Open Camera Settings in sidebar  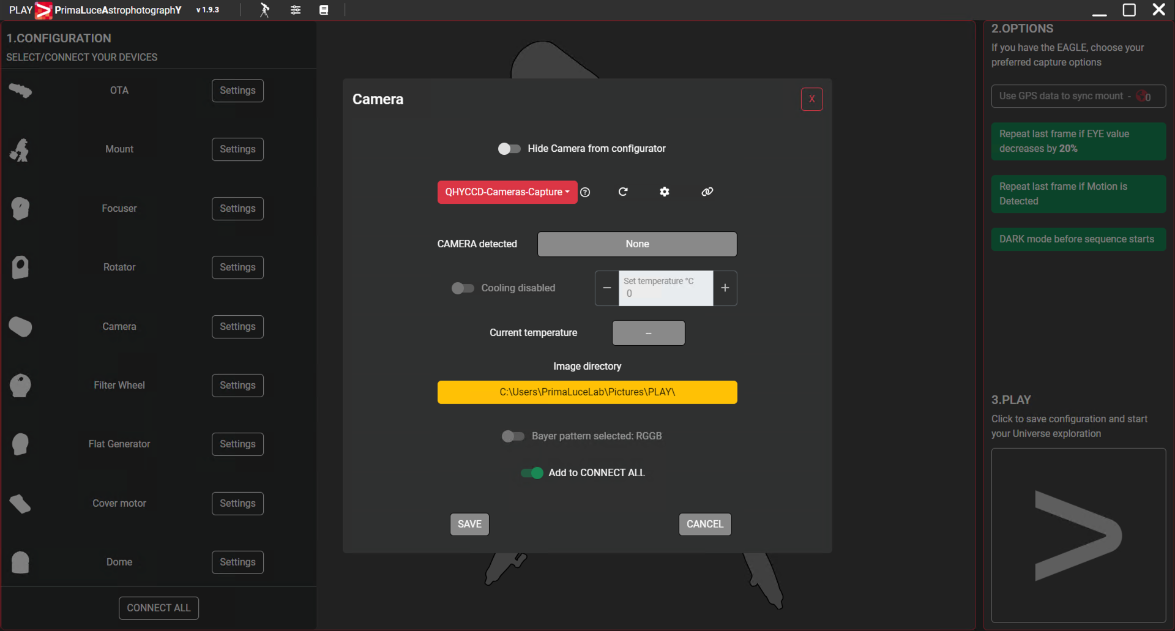point(237,327)
